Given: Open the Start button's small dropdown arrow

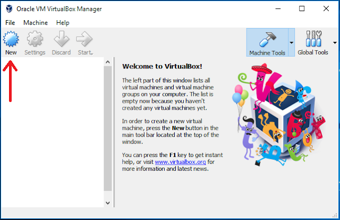Looking at the screenshot, I should [92, 54].
